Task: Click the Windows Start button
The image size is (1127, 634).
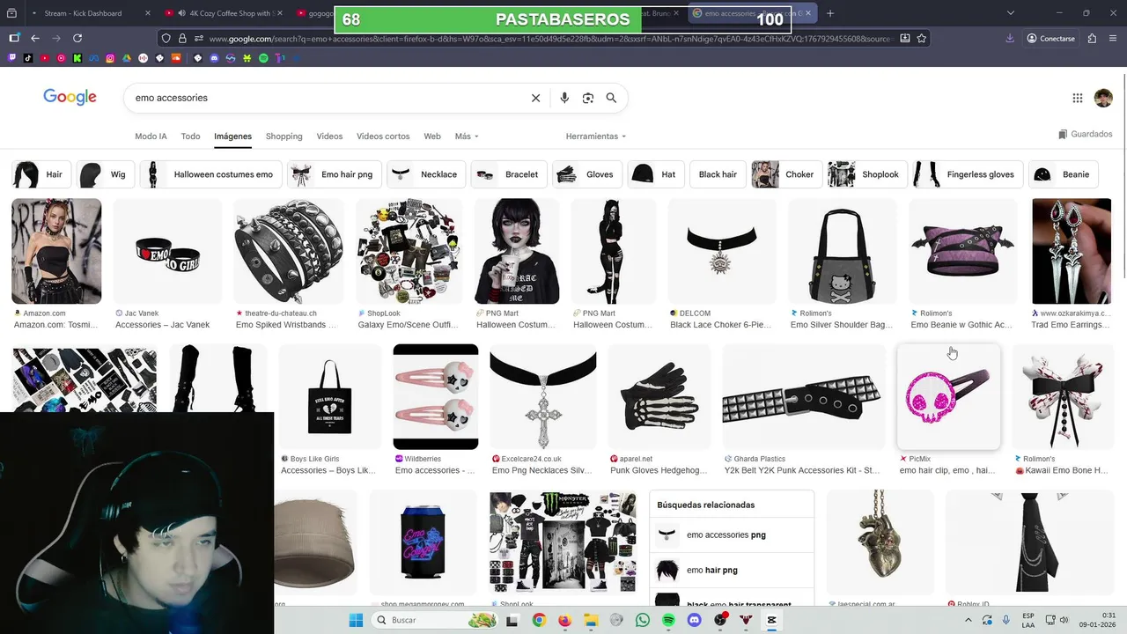Action: [x=356, y=620]
